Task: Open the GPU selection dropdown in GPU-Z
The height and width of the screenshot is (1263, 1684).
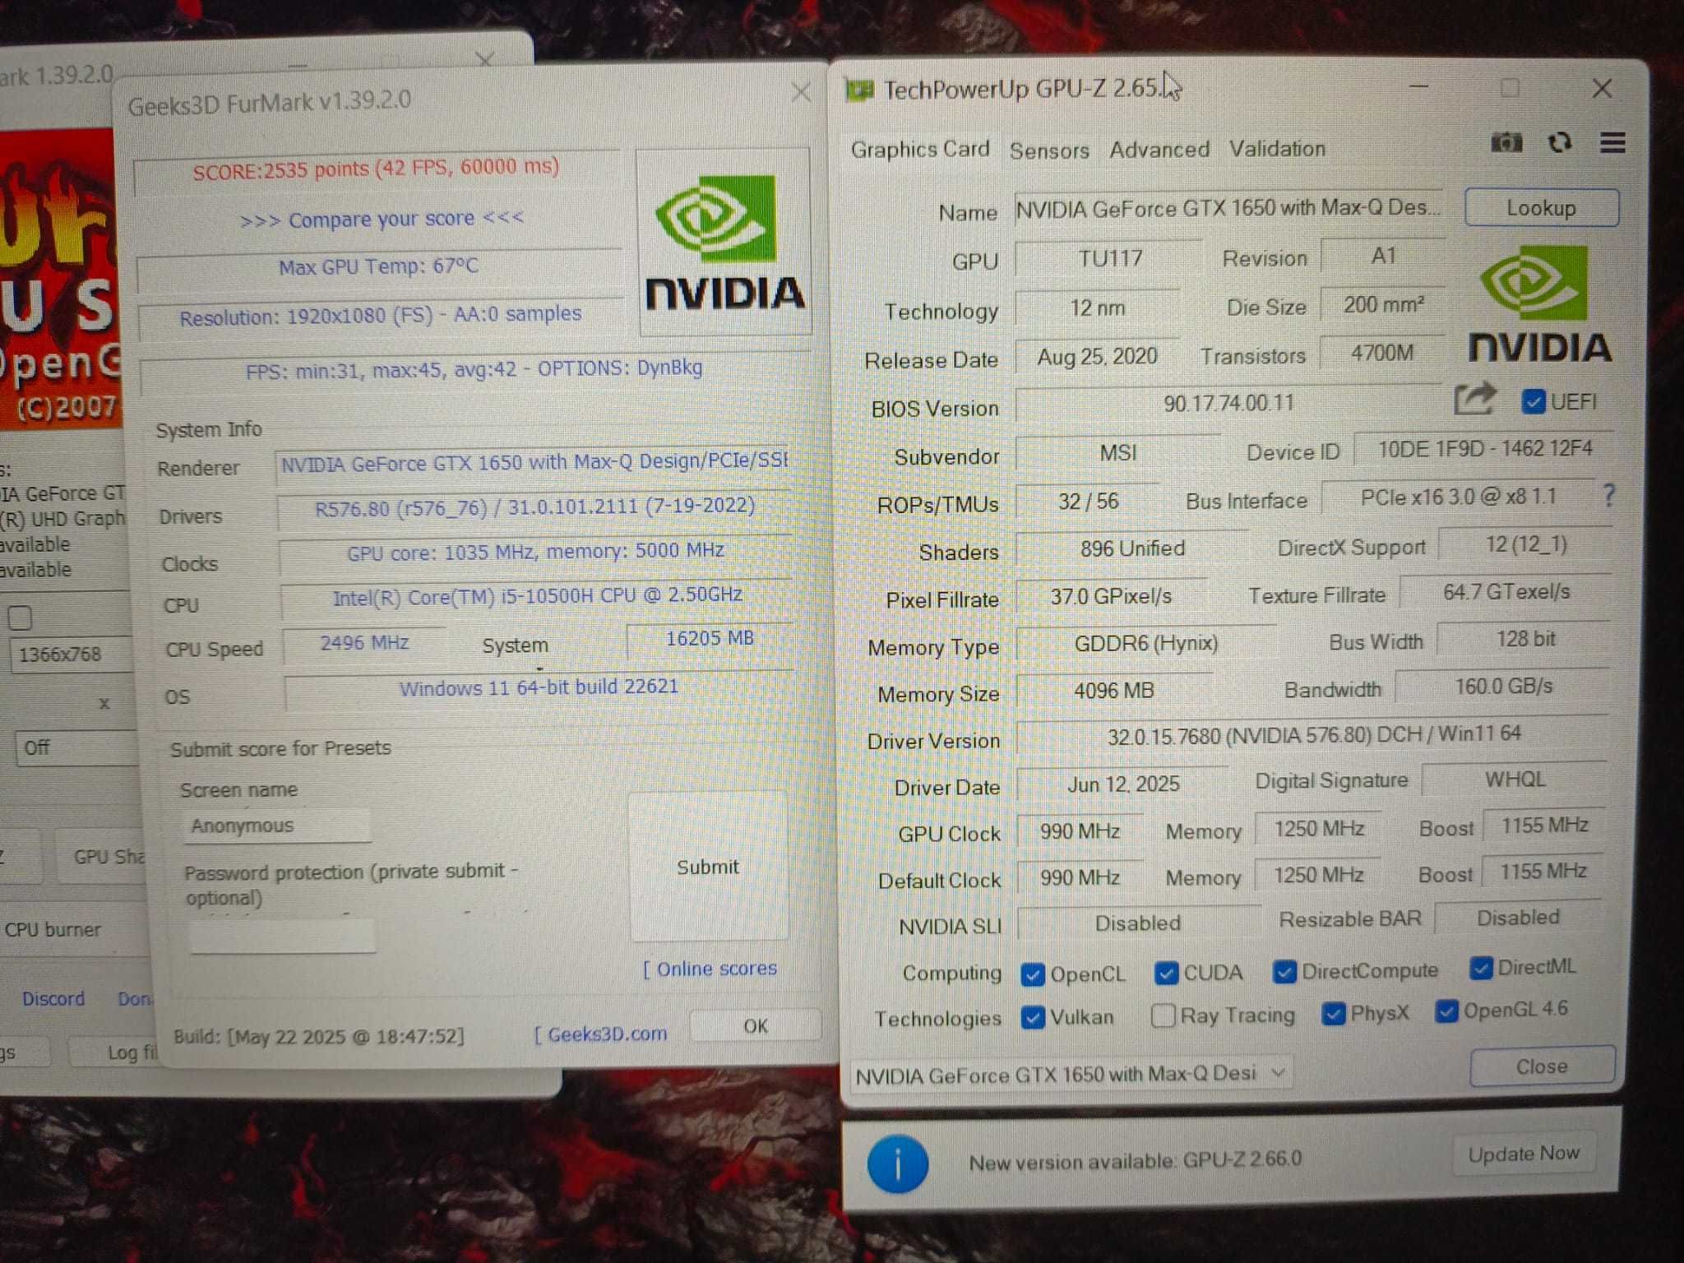Action: coord(1070,1074)
